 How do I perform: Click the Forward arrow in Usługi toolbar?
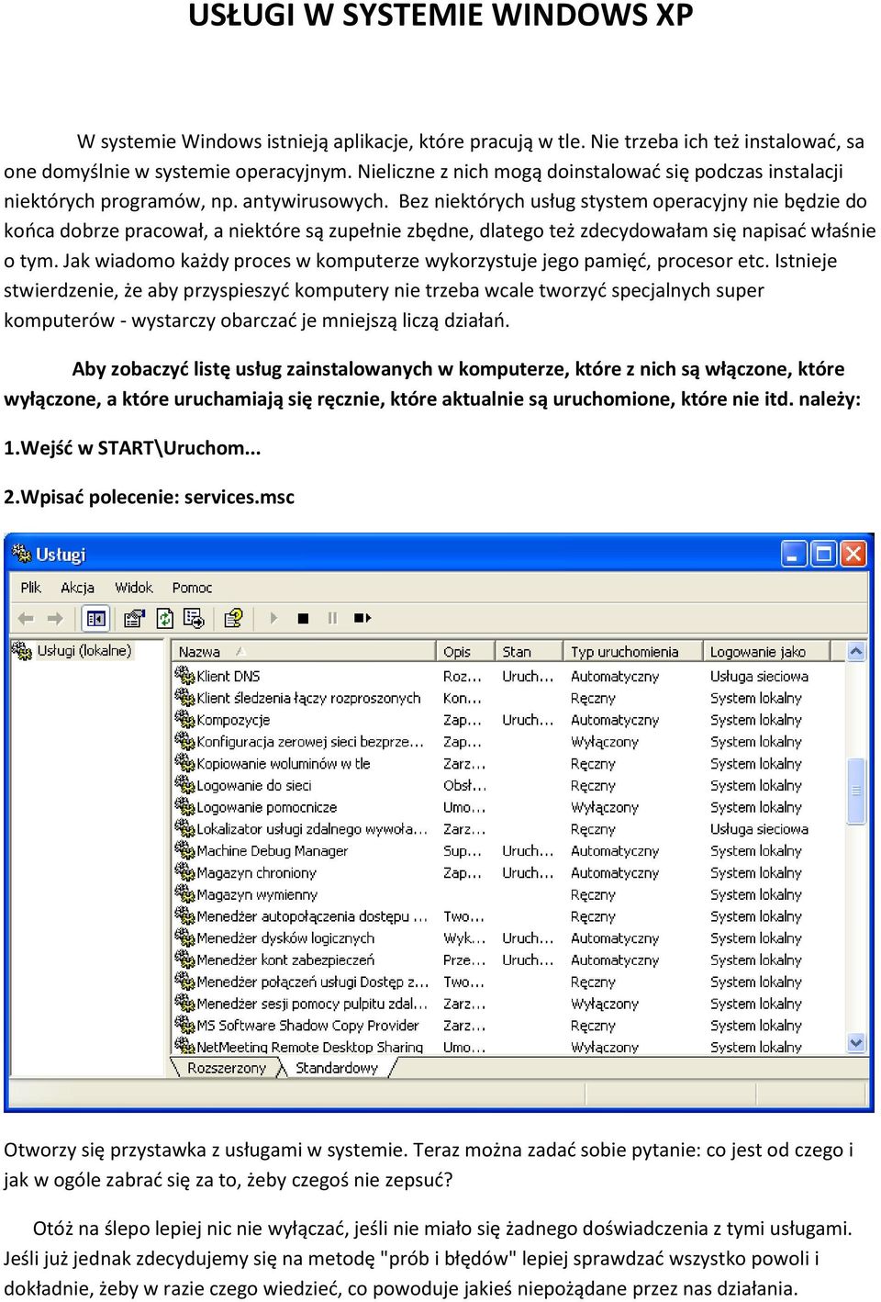pos(55,619)
